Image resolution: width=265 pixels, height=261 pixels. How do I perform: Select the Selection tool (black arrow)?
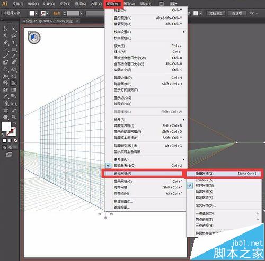pos(5,29)
